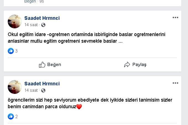188x125 pixels.
Task: Click the thumbs-up icon in the Beğen button
Action: pyautogui.click(x=42, y=65)
